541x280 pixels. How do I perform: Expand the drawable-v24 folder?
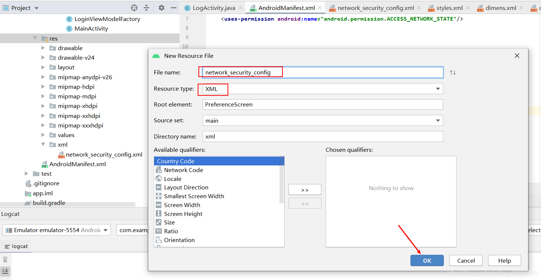pyautogui.click(x=43, y=57)
